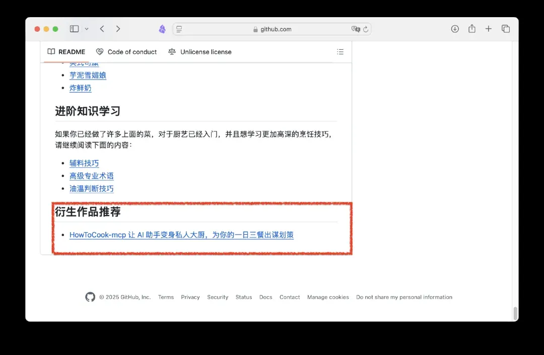Click the © 2025 GitHub, Inc. text
The image size is (544, 355).
coord(125,297)
